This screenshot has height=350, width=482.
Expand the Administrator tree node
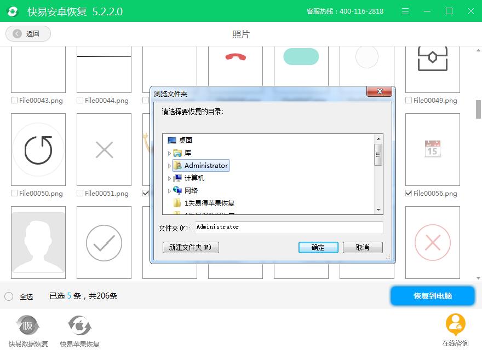pos(169,166)
